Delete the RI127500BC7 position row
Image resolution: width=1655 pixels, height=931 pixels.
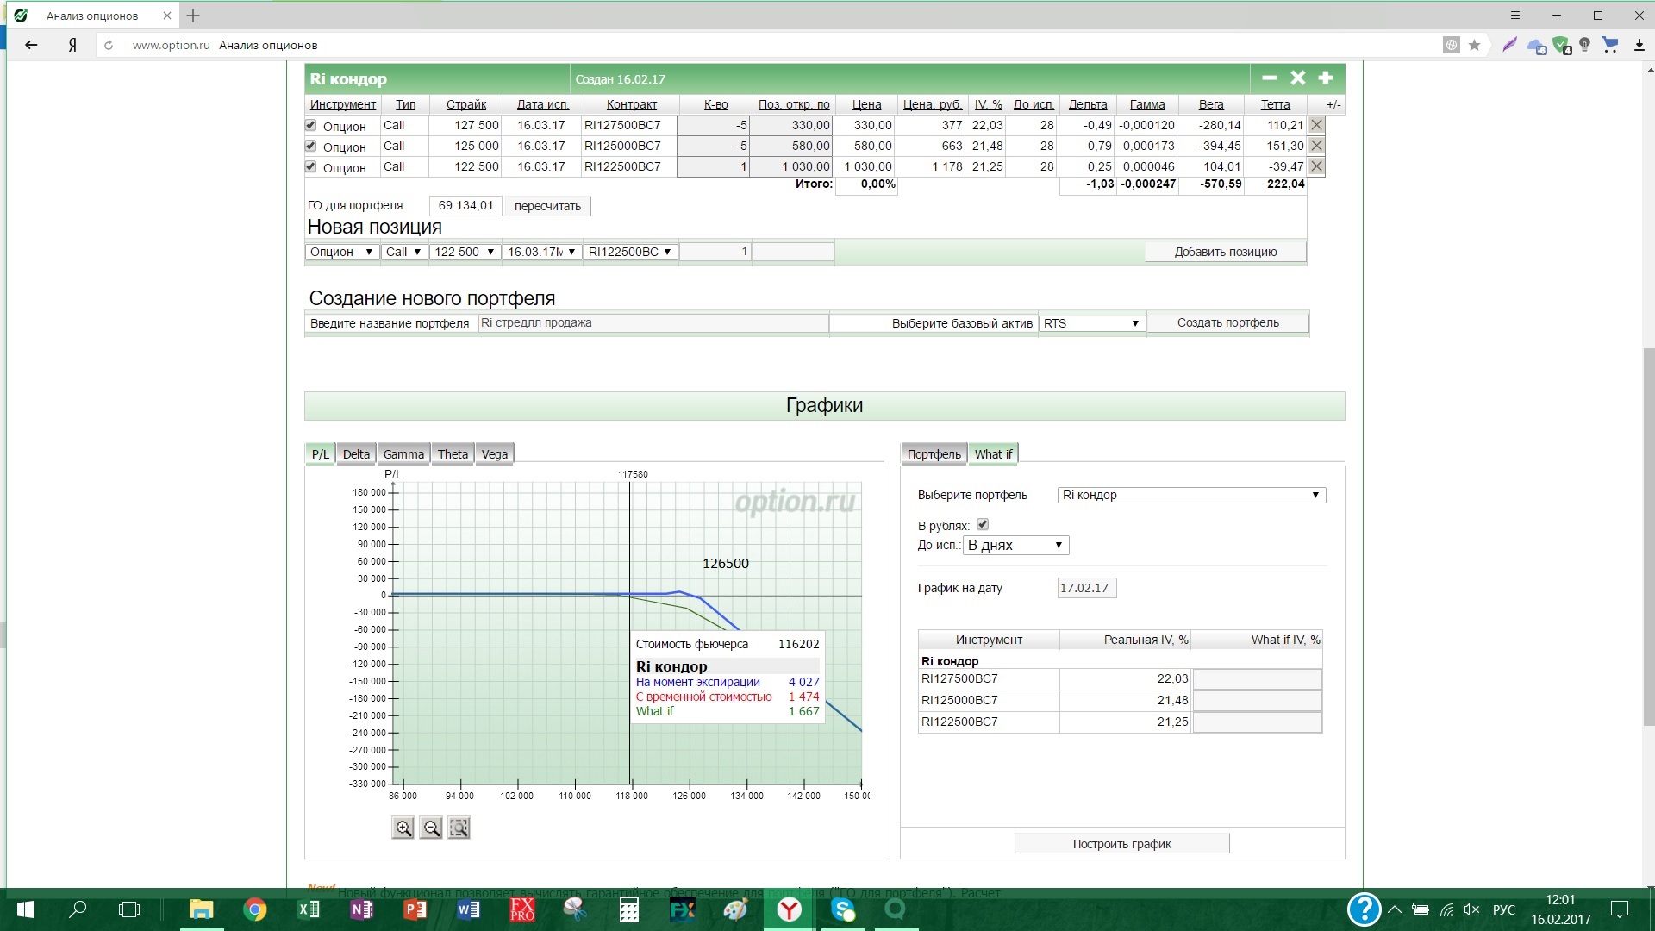[1316, 125]
